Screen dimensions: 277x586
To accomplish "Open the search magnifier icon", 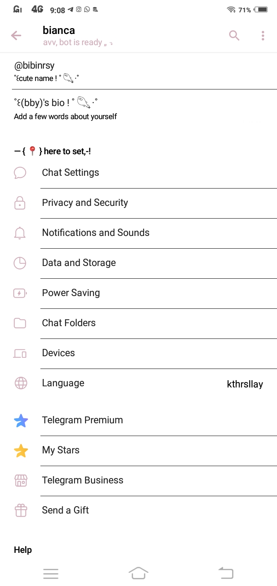I will [234, 36].
